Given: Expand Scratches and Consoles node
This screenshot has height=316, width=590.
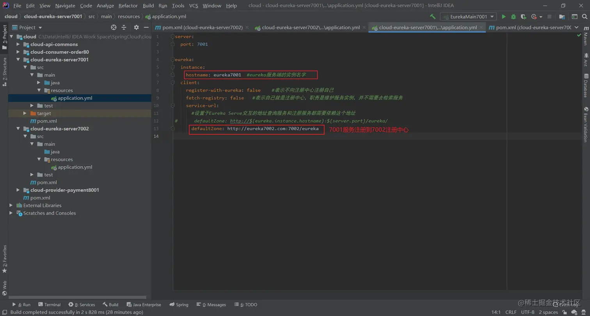Looking at the screenshot, I should [11, 213].
